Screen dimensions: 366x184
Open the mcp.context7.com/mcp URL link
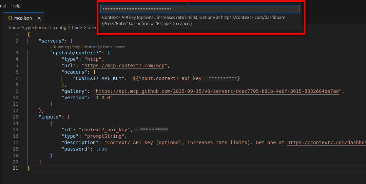click(x=124, y=65)
